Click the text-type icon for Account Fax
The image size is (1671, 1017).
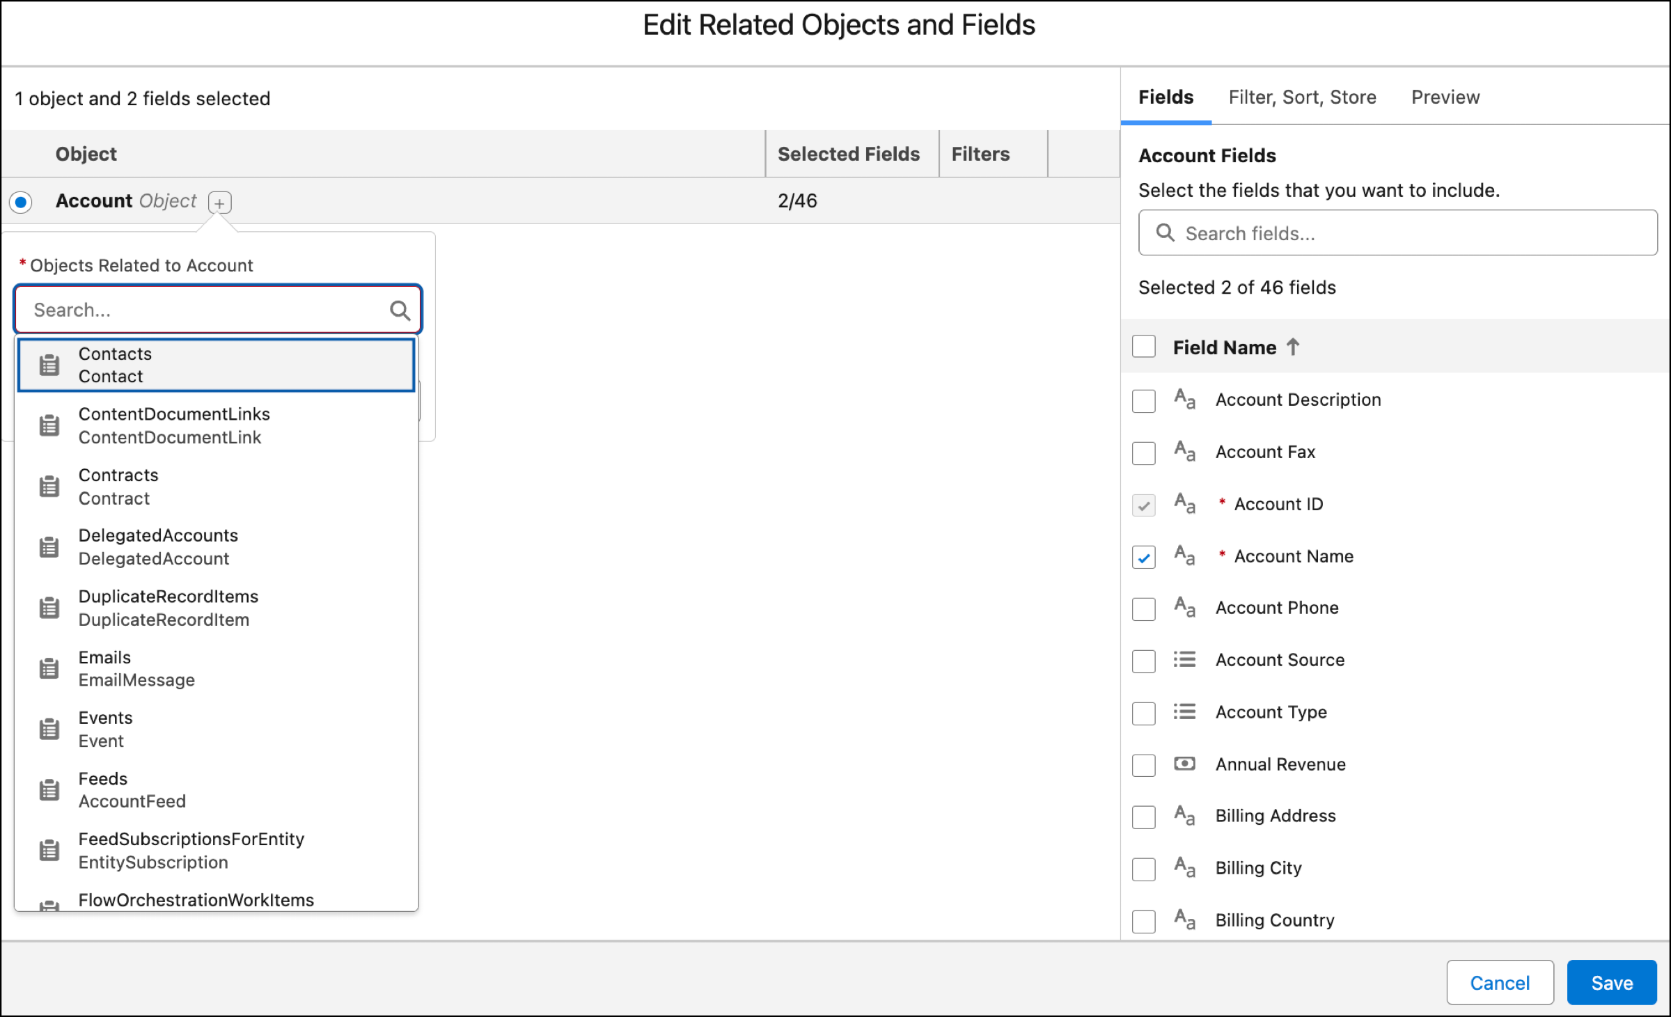click(x=1184, y=451)
